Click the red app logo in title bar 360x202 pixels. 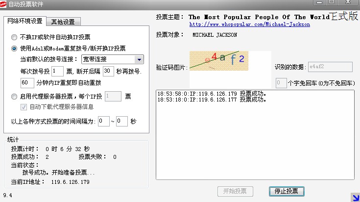pos(3,4)
